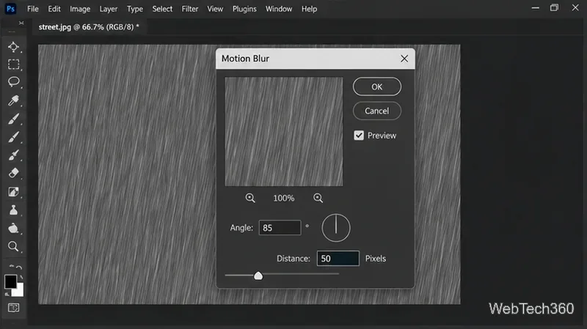Open the File menu
The width and height of the screenshot is (587, 329).
coord(33,9)
